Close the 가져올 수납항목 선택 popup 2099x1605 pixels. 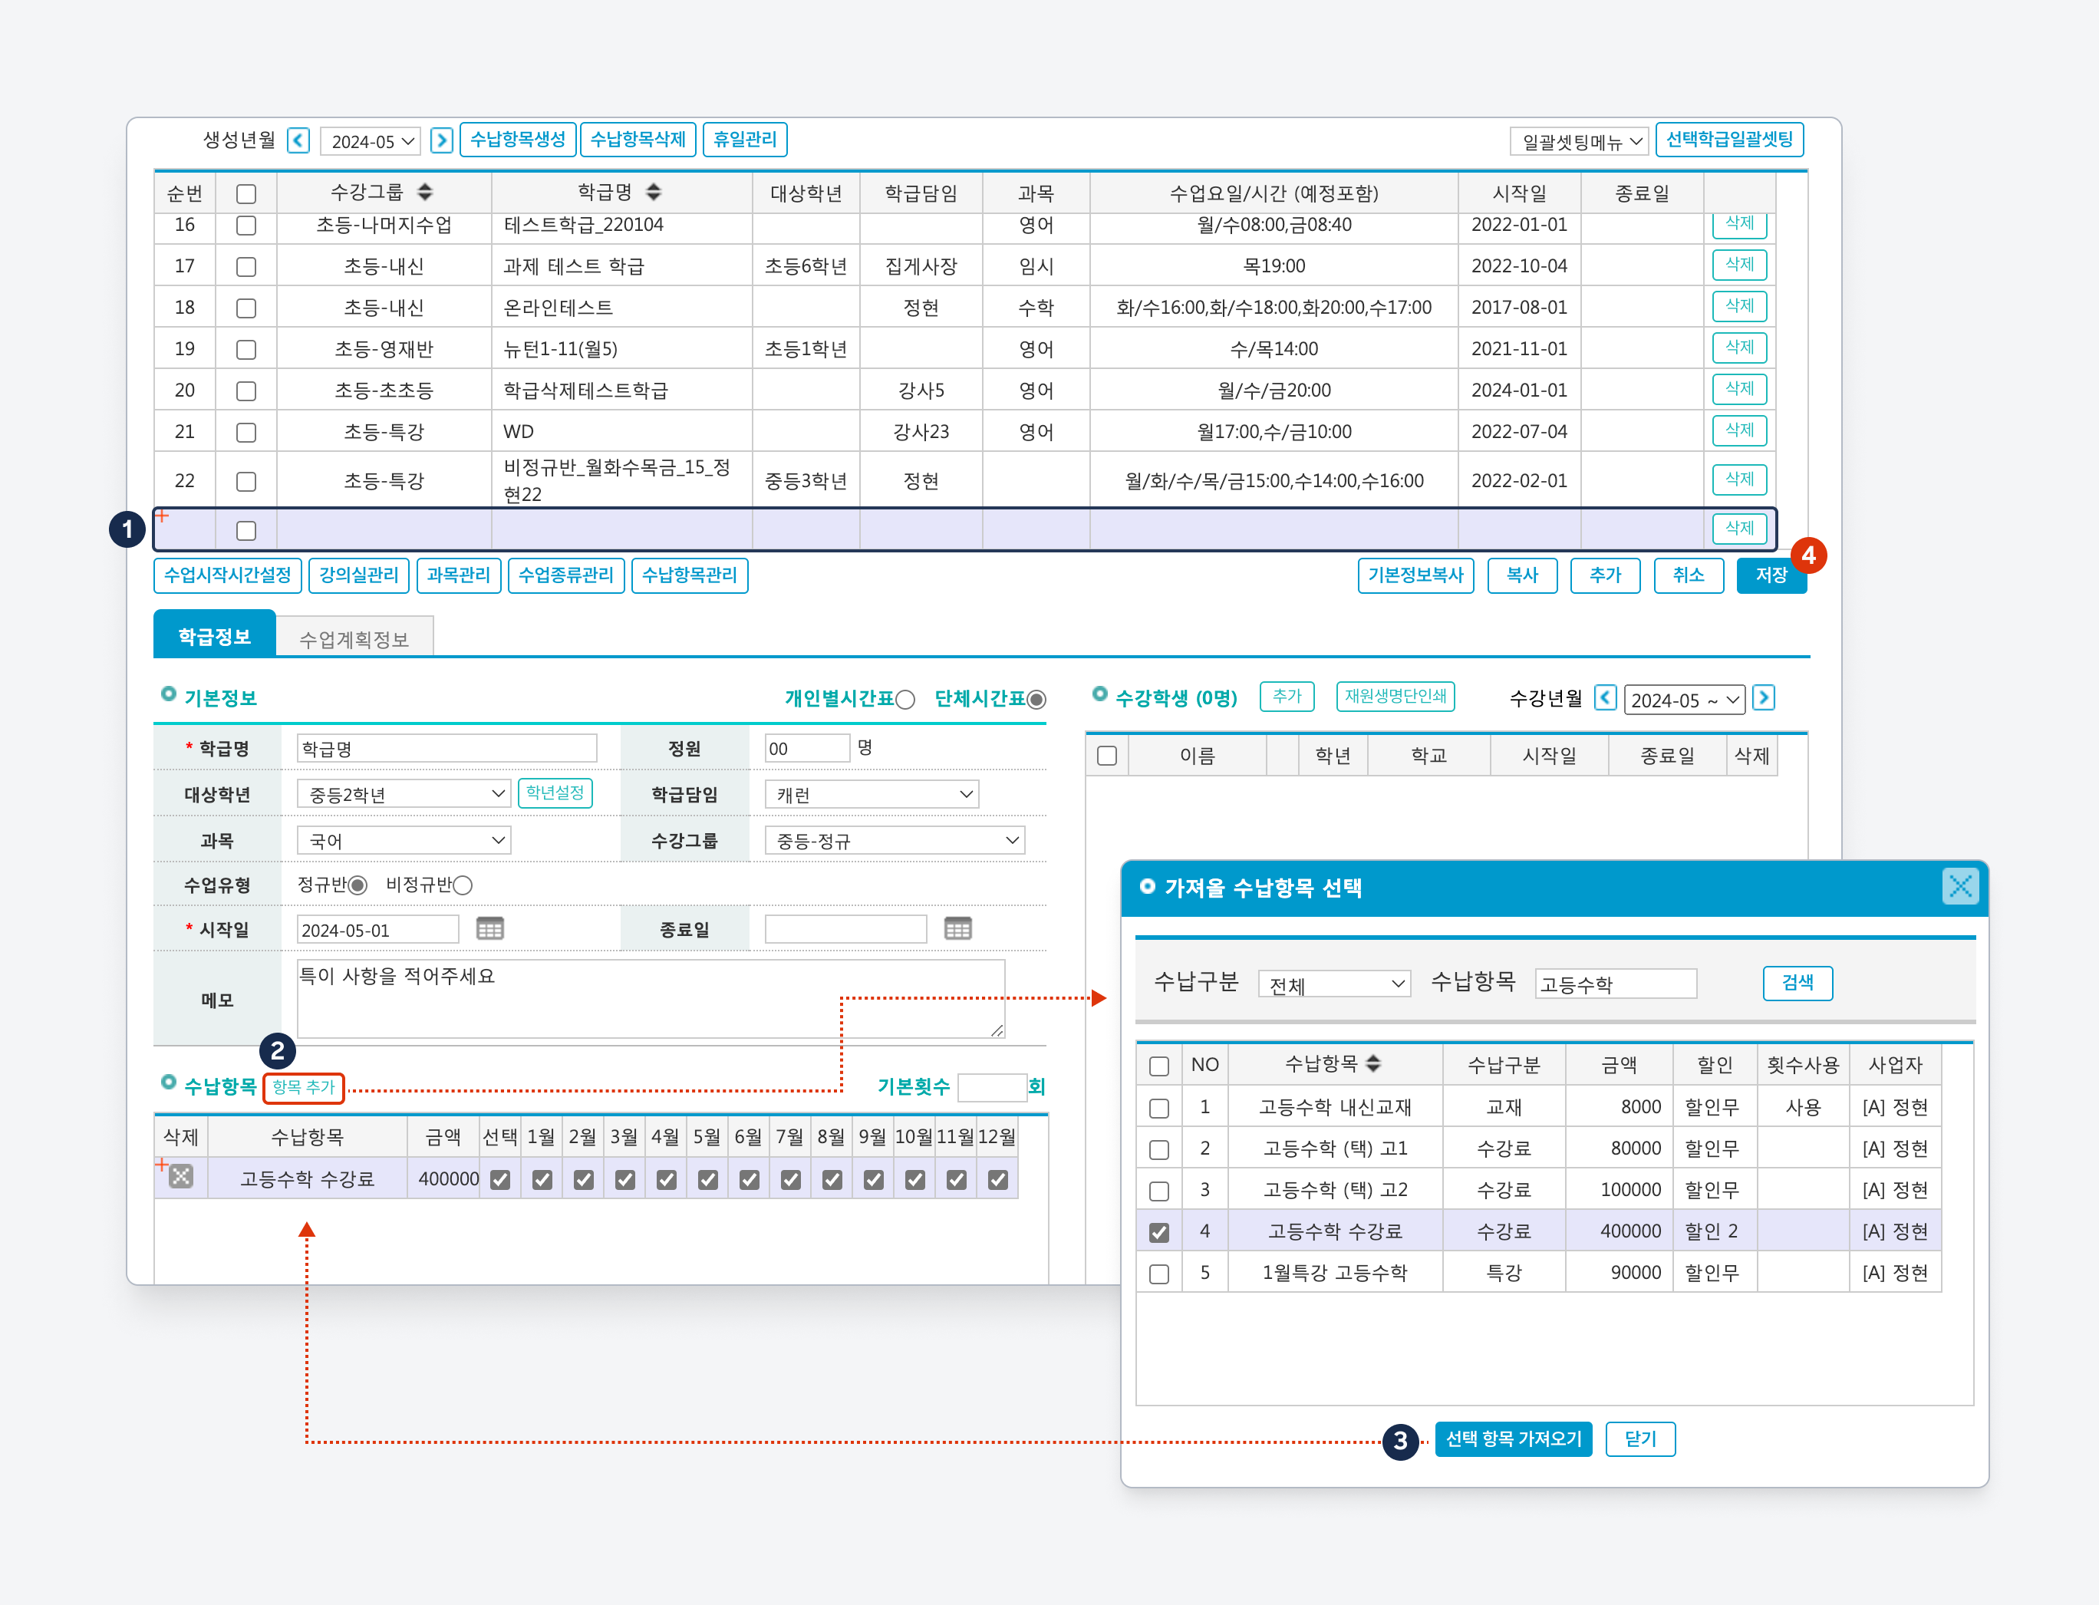[1959, 887]
